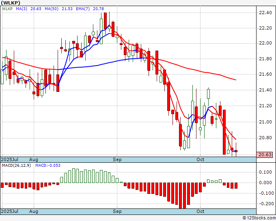This screenshot has width=276, height=221.
Task: Click the 21.40 price axis label
Action: (265, 90)
